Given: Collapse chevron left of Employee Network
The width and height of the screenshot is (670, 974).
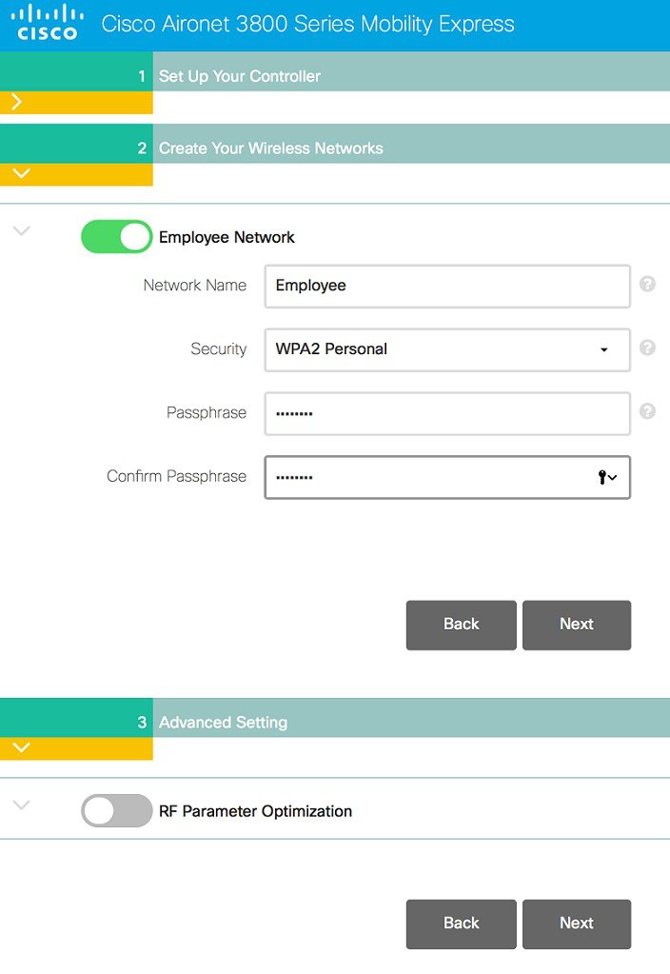Looking at the screenshot, I should point(22,231).
